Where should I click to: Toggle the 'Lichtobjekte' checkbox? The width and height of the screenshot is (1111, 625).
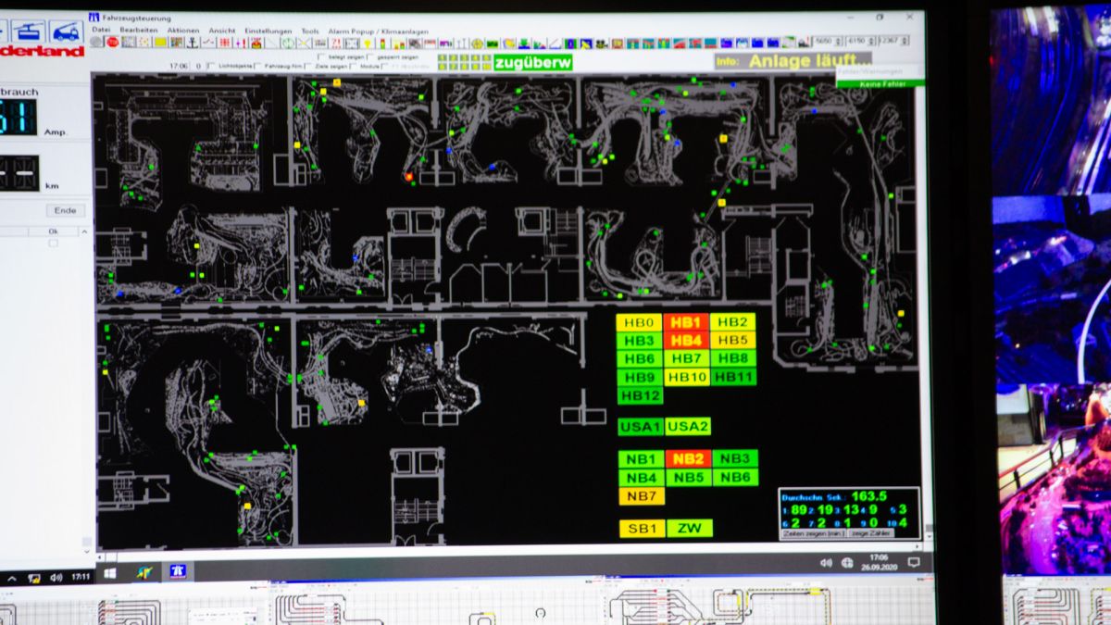pyautogui.click(x=212, y=66)
